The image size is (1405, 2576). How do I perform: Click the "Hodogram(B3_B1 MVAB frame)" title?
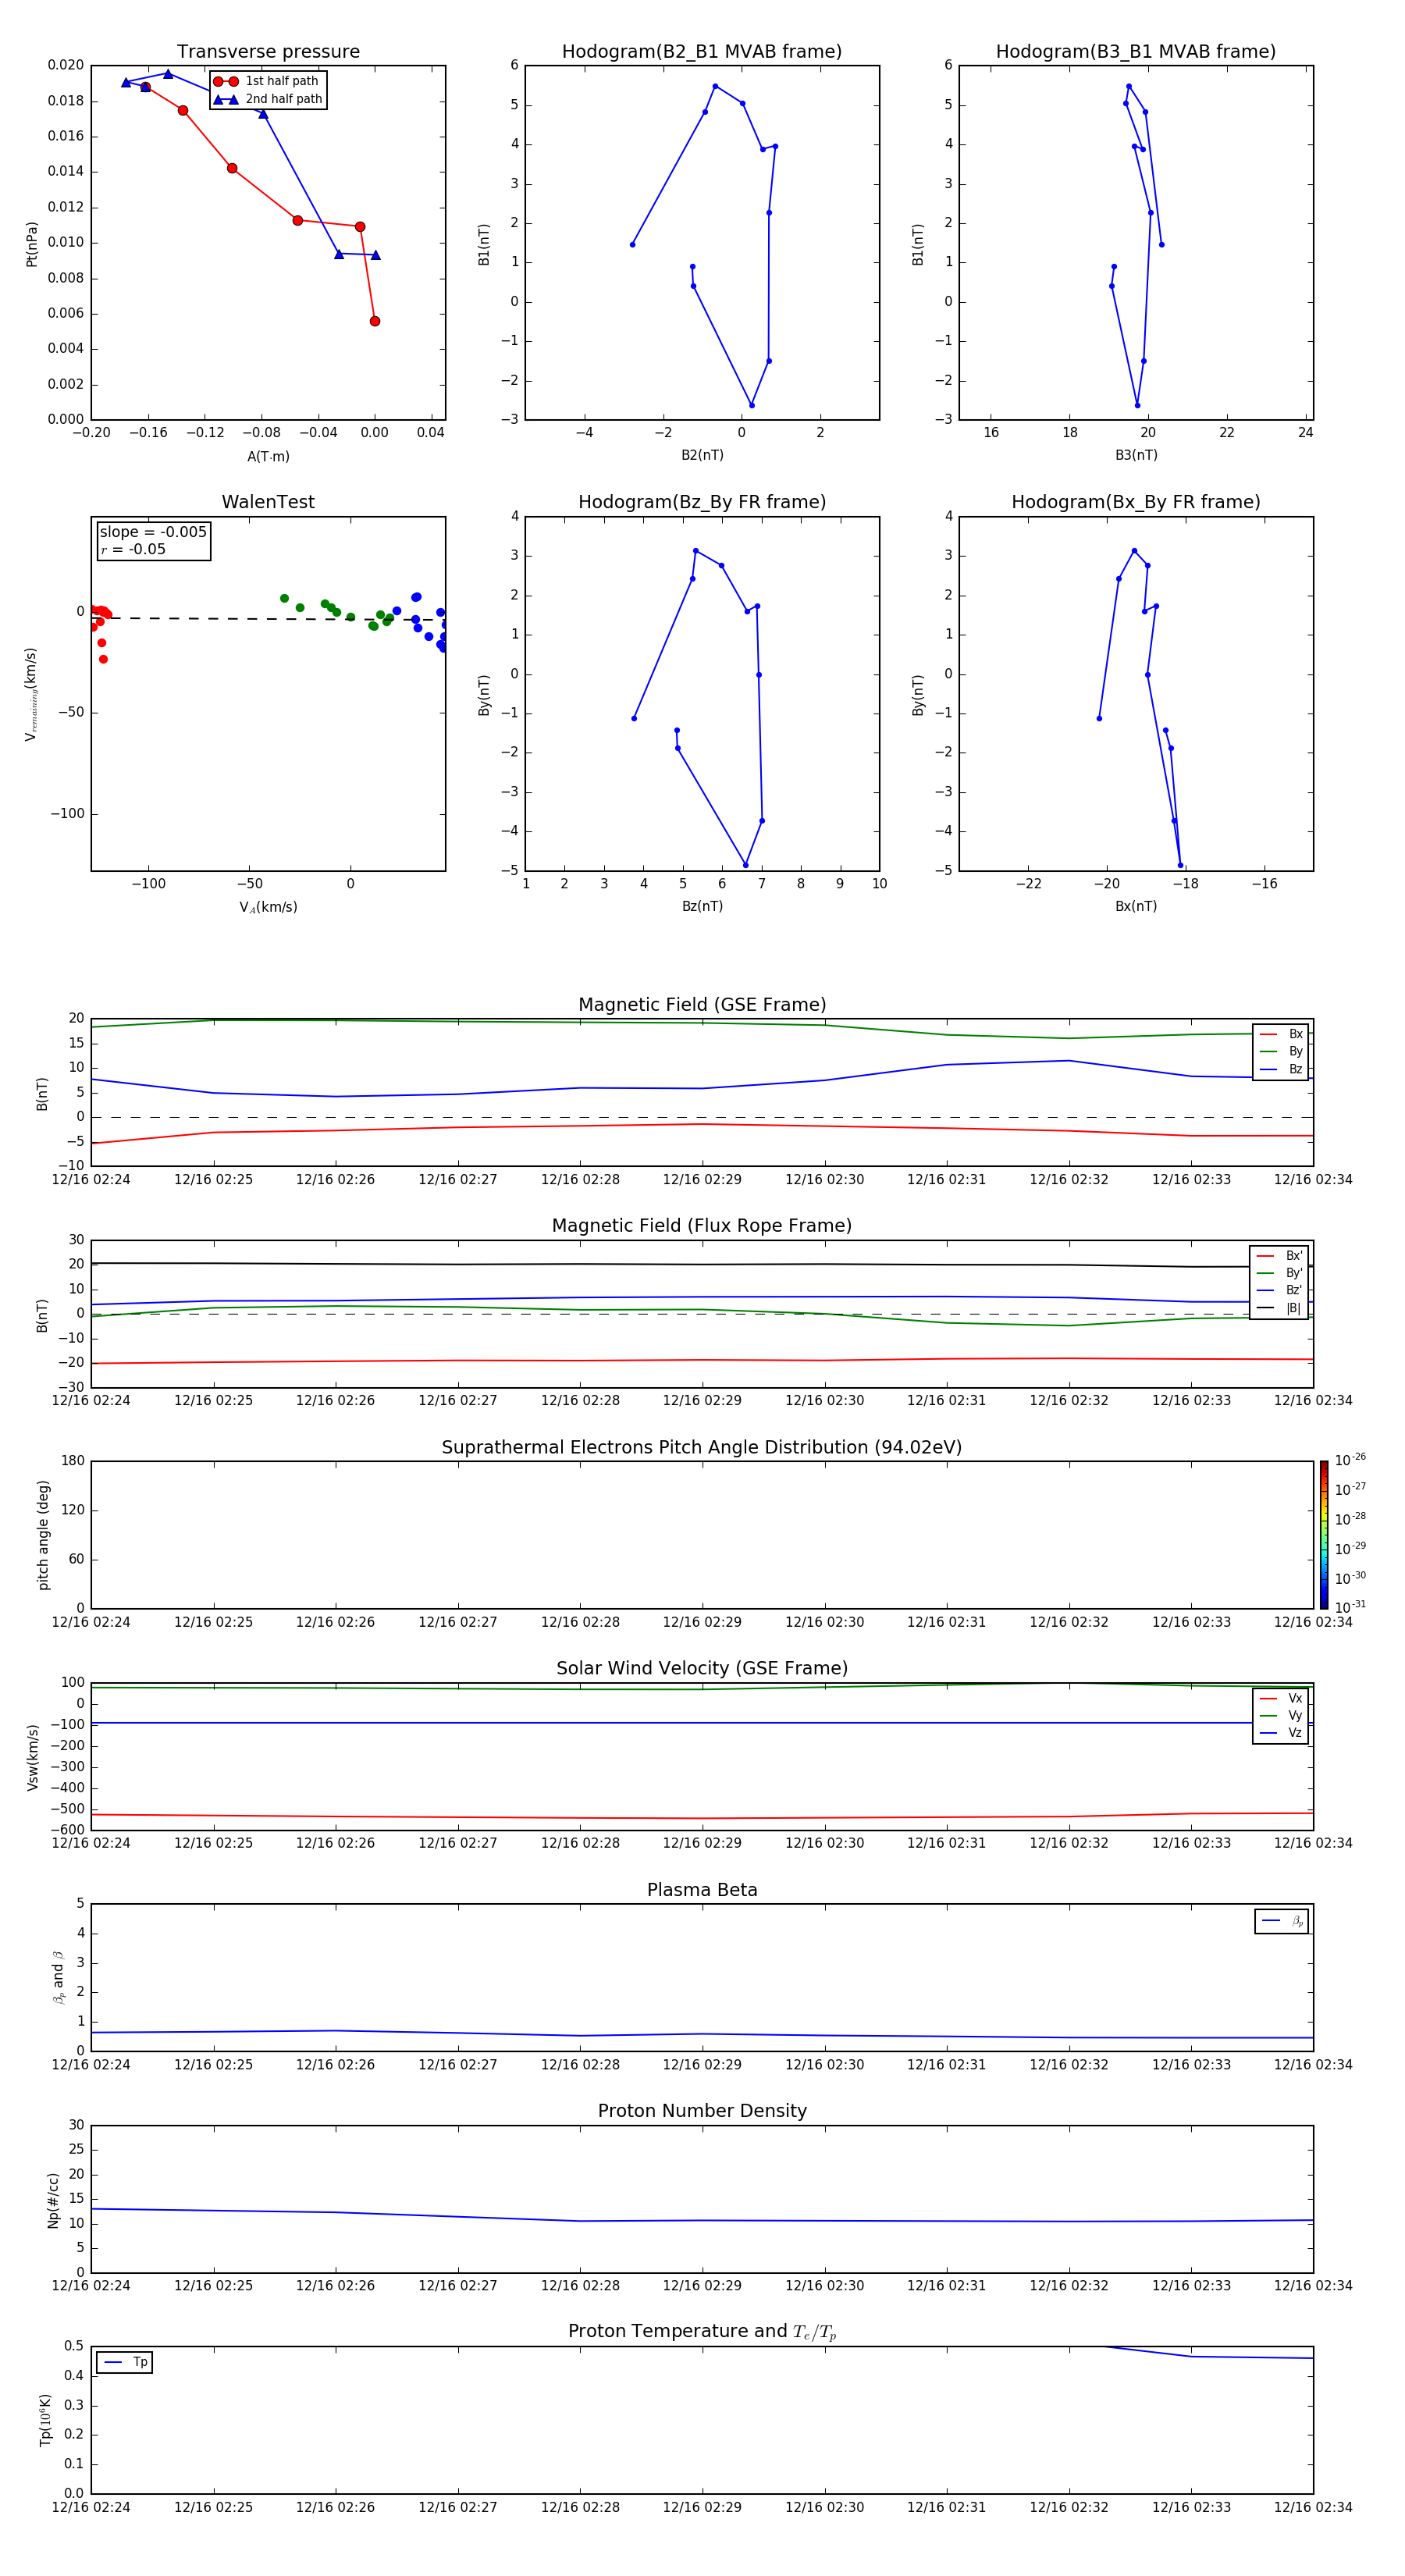pyautogui.click(x=1136, y=52)
